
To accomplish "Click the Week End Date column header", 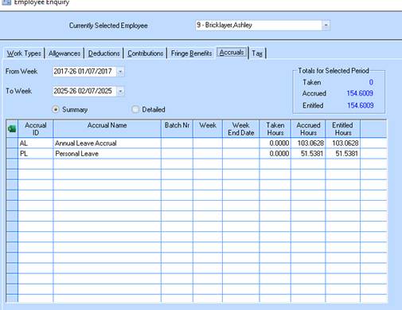I will 241,129.
